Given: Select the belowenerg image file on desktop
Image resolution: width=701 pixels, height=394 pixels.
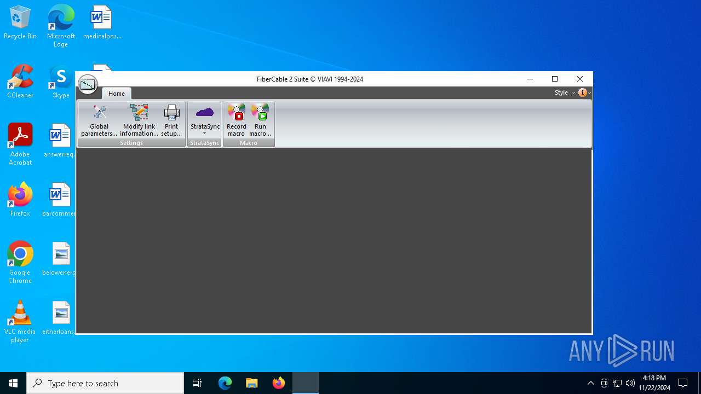Looking at the screenshot, I should tap(60, 259).
